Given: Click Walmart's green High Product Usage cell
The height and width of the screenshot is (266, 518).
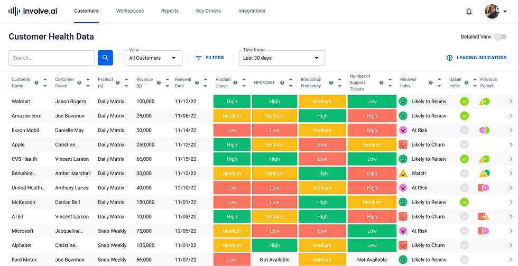Looking at the screenshot, I should (x=232, y=102).
